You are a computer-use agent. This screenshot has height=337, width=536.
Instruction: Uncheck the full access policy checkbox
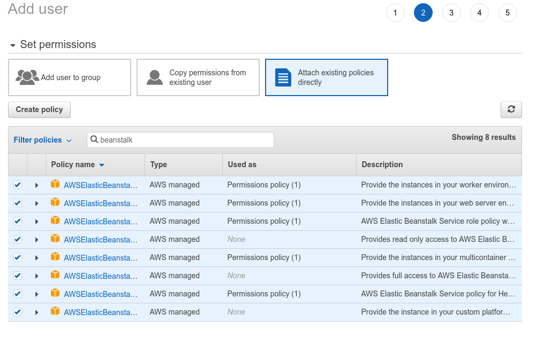[18, 276]
